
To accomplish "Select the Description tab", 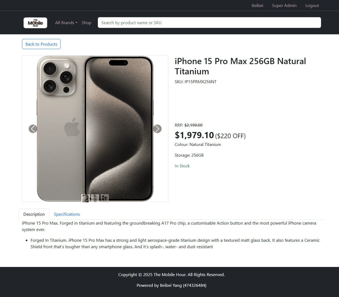I will coord(34,214).
